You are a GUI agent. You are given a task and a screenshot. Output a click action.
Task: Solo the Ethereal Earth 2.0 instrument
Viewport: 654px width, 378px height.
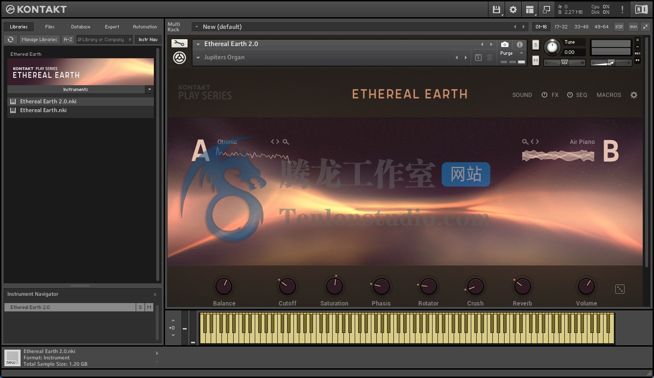[535, 45]
